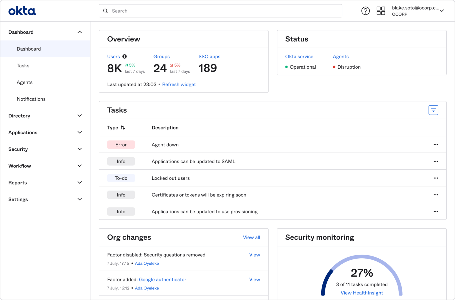Open the filter icon in the Tasks panel
This screenshot has height=300, width=455.
click(433, 110)
